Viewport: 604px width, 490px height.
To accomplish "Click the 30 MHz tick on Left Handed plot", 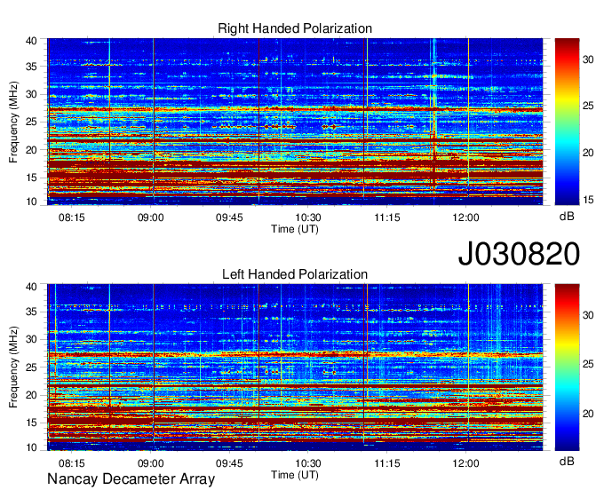I will point(31,339).
